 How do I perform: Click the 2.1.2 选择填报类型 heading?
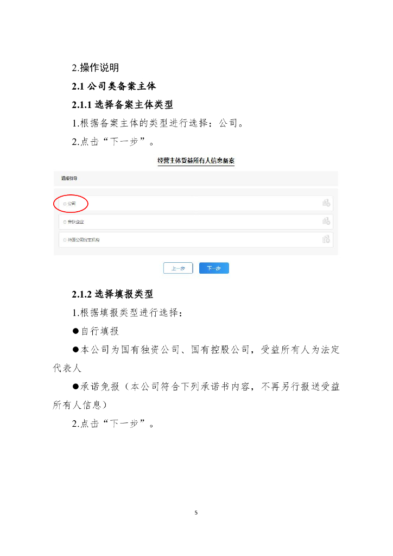point(112,294)
